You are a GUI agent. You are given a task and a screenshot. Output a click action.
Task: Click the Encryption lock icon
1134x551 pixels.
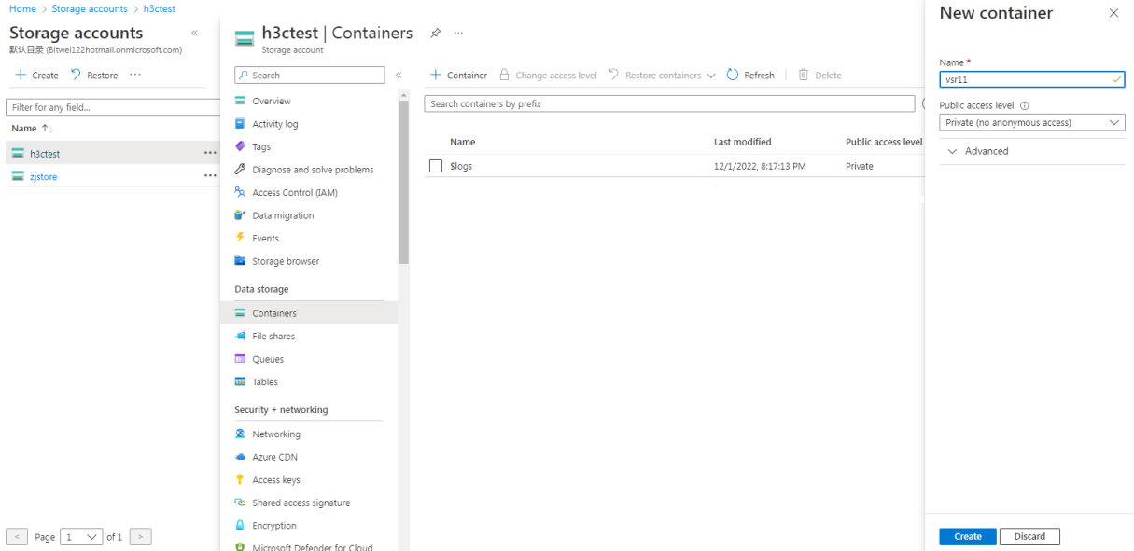coord(240,525)
